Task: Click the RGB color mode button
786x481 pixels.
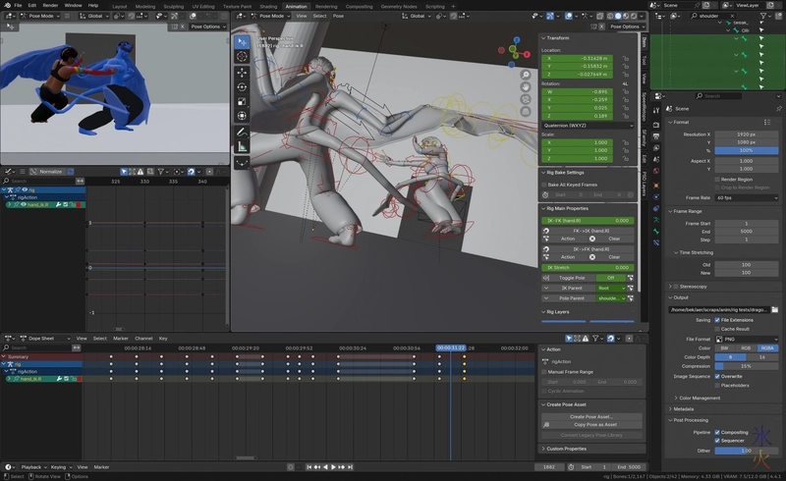Action: (746, 347)
